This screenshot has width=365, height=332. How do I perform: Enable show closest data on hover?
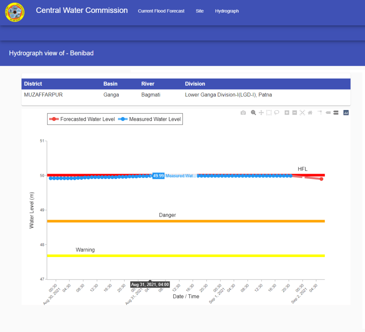(x=328, y=113)
